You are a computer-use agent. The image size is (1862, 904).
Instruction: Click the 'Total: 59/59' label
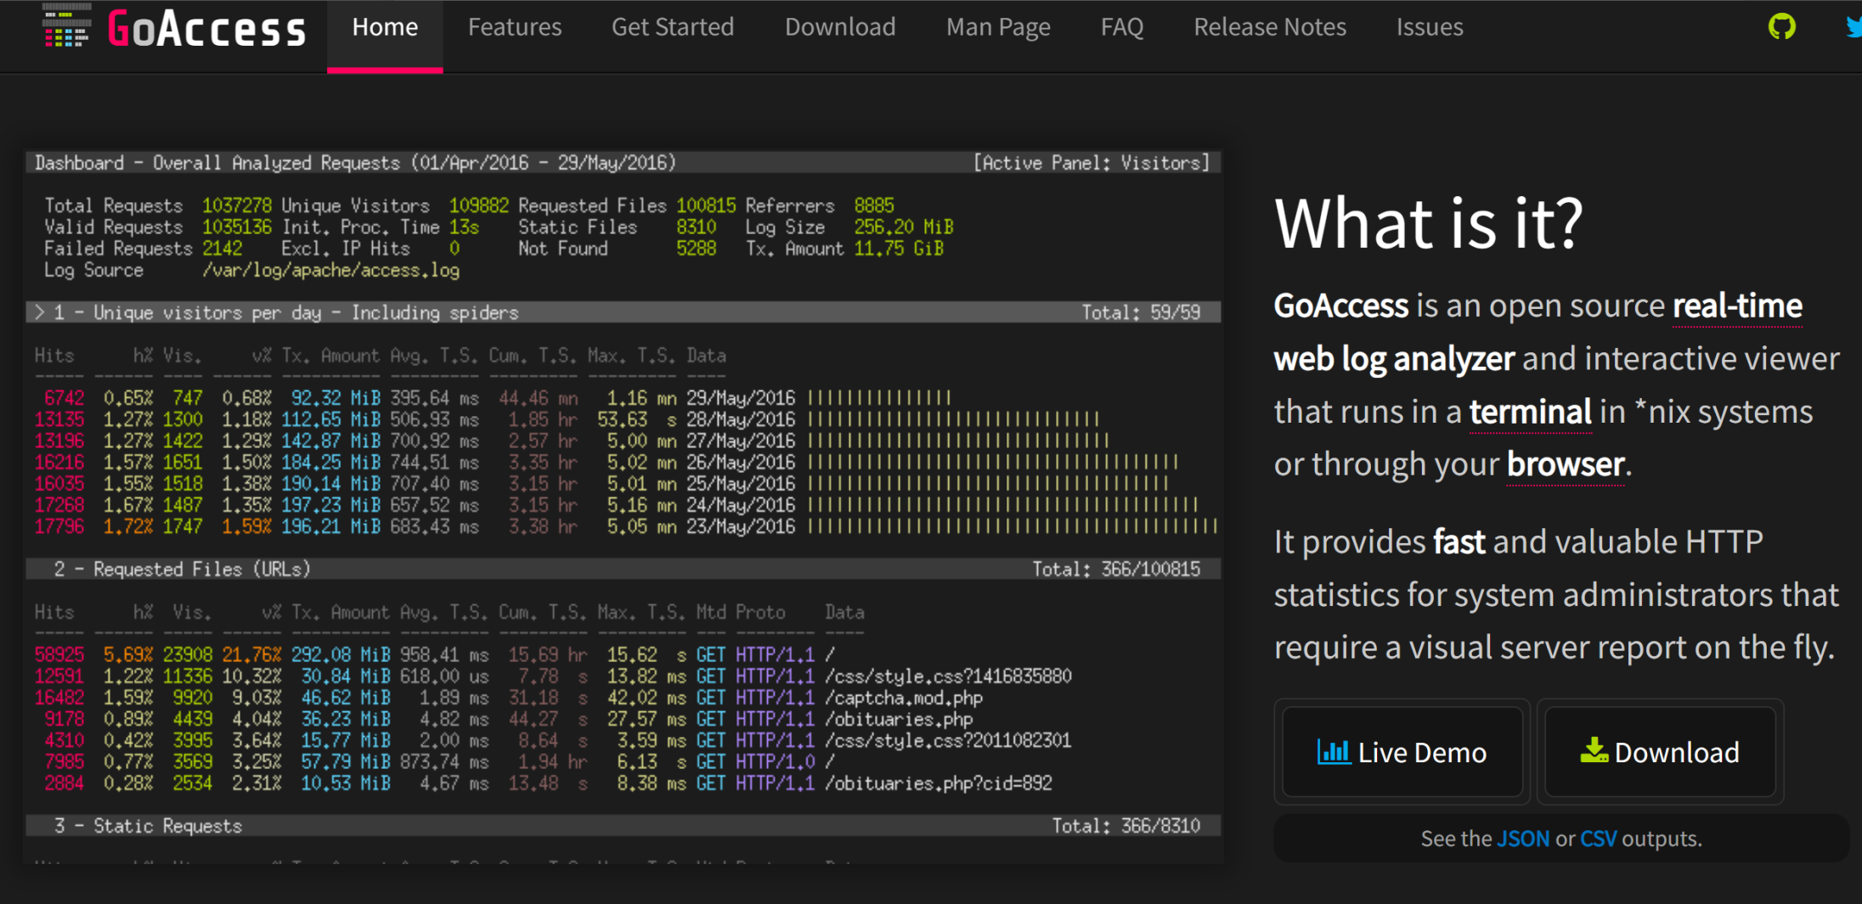pos(1141,312)
